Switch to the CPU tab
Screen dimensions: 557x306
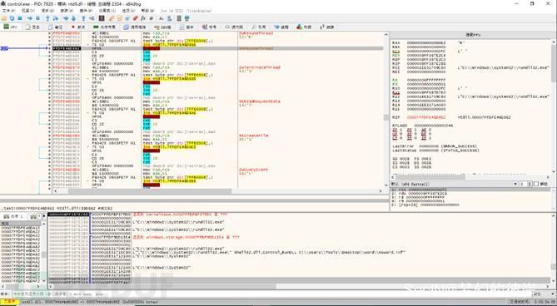[11, 27]
